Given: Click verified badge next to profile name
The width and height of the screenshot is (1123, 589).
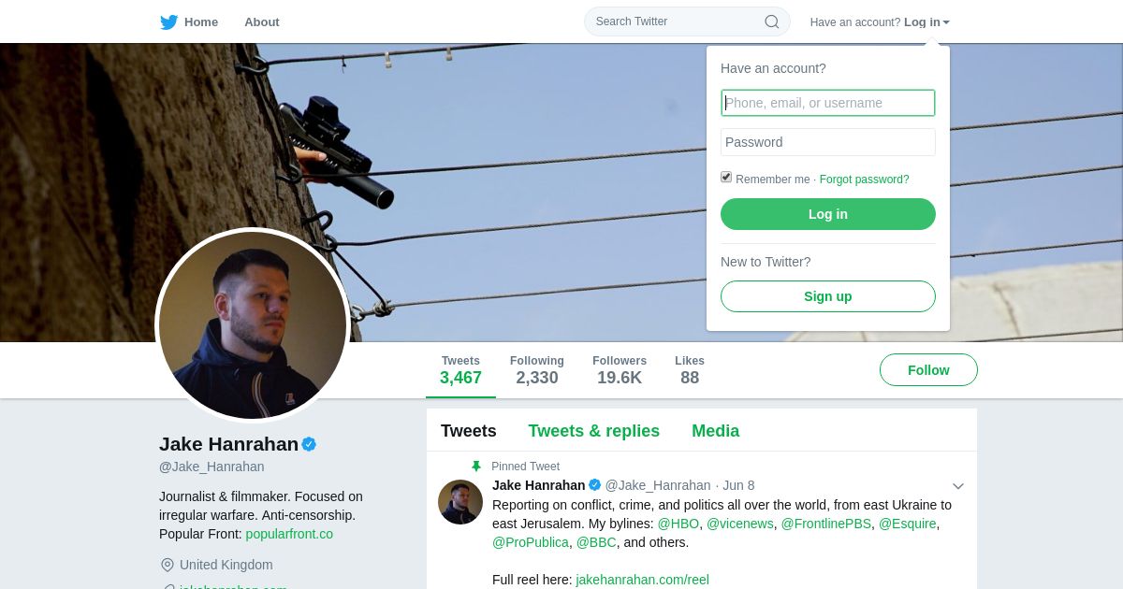Looking at the screenshot, I should [x=309, y=444].
